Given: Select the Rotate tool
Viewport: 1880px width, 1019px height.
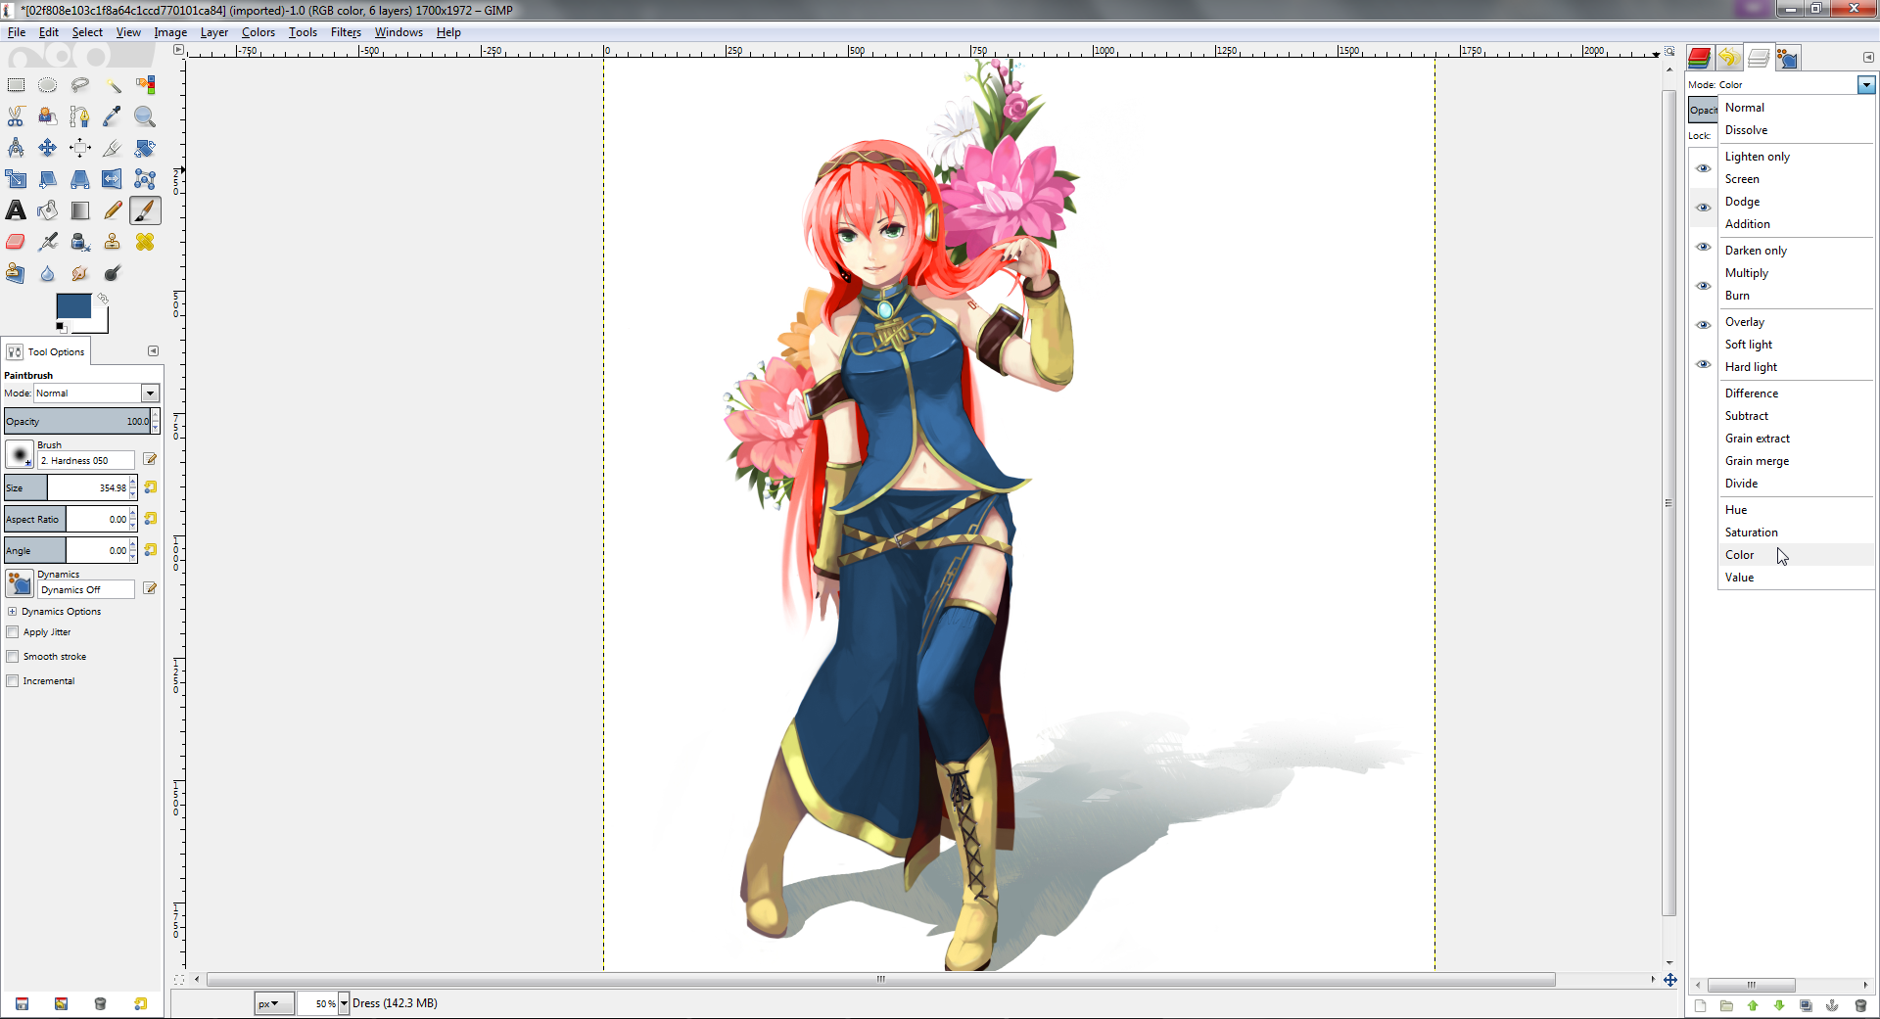Looking at the screenshot, I should click(145, 148).
